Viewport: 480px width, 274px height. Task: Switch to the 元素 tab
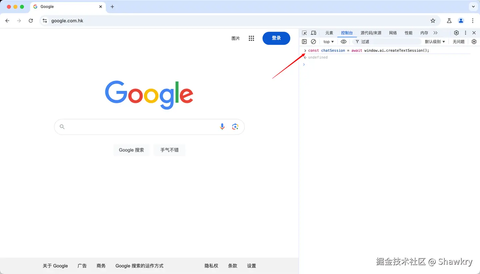329,33
